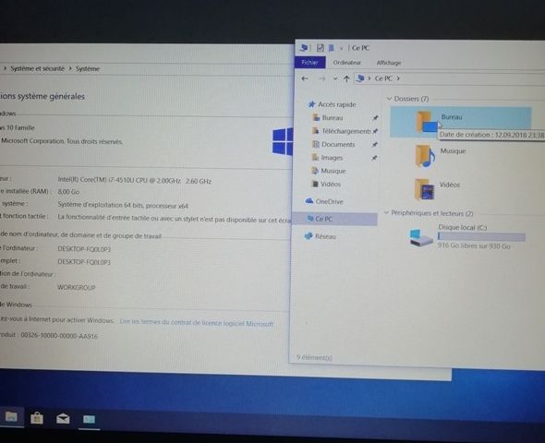This screenshot has height=443, width=545.
Task: Expand the chevron after Ce PC in address bar
Action: (398, 78)
